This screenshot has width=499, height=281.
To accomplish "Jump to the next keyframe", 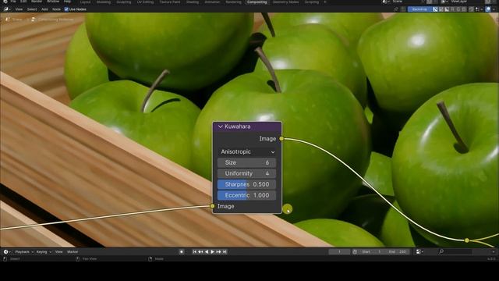I will point(218,251).
